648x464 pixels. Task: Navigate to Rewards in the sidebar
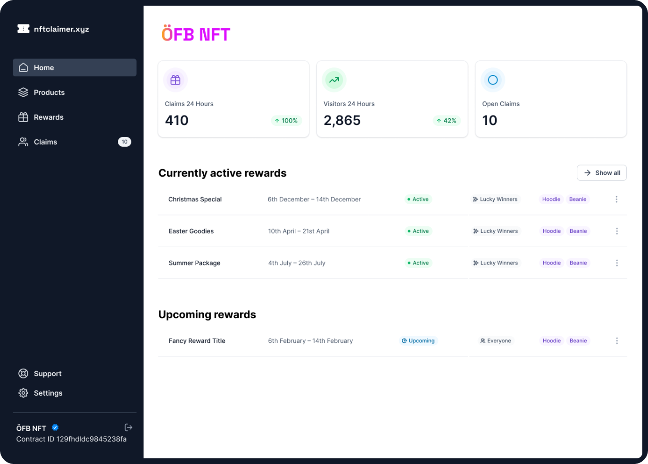pyautogui.click(x=48, y=117)
